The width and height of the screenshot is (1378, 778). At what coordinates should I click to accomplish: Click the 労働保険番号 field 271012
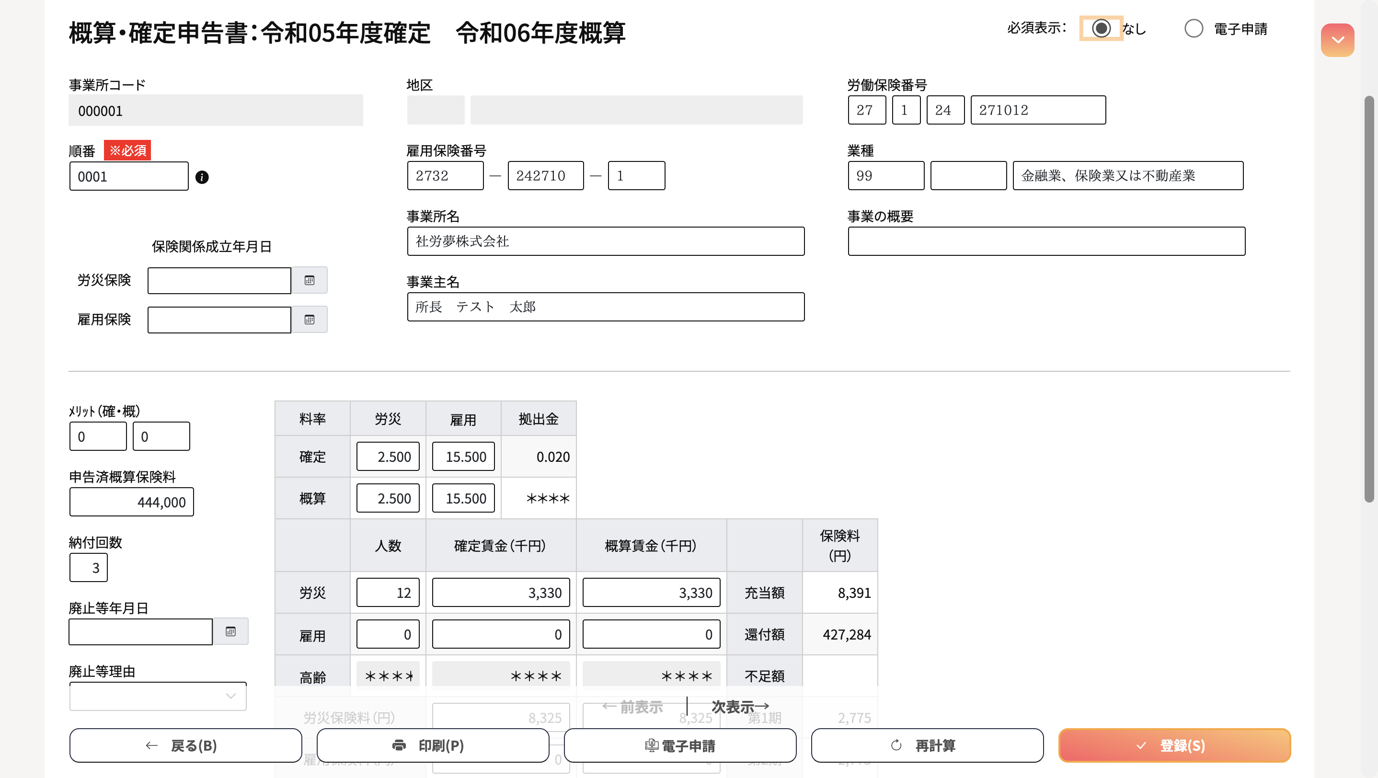pyautogui.click(x=1038, y=110)
